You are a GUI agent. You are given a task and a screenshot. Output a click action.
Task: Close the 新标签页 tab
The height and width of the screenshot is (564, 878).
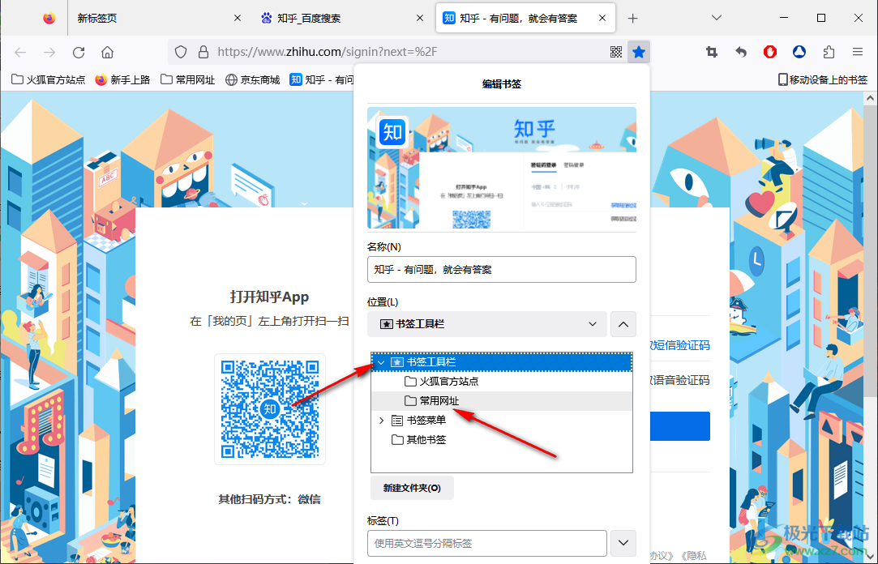click(238, 19)
